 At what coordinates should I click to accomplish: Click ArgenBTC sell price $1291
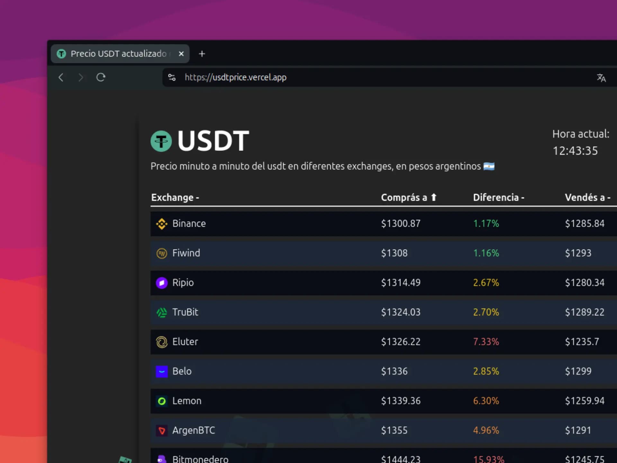tap(578, 431)
